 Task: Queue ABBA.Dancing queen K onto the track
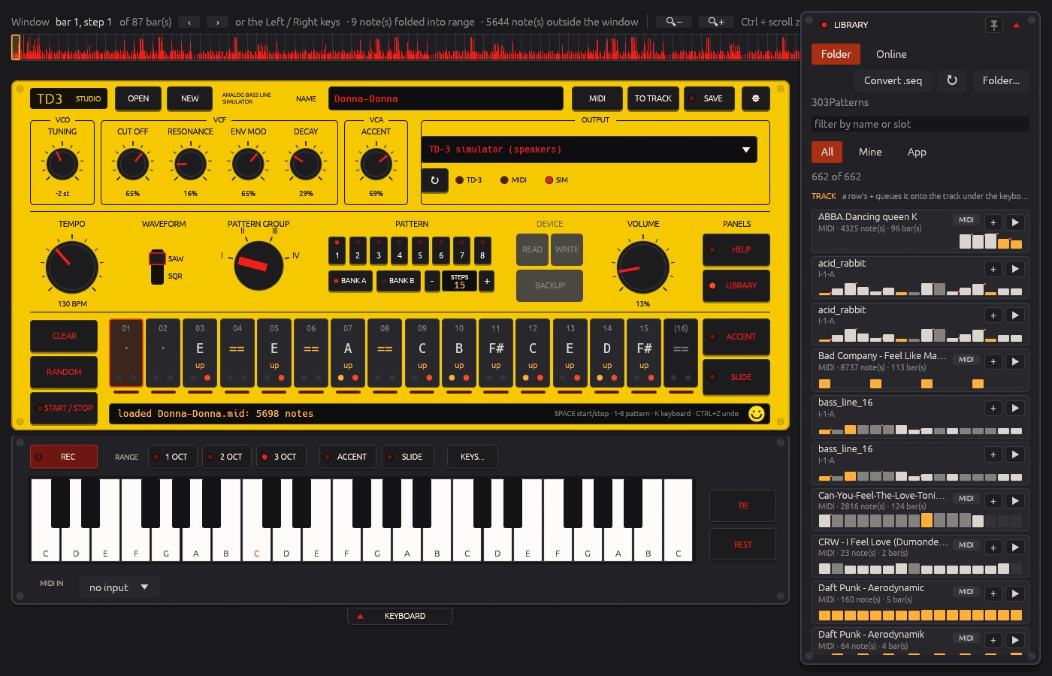[993, 222]
